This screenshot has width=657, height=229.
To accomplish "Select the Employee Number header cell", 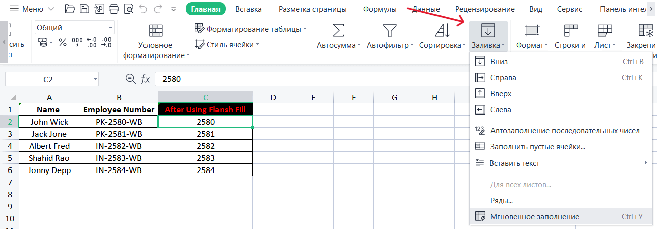I will click(x=119, y=109).
